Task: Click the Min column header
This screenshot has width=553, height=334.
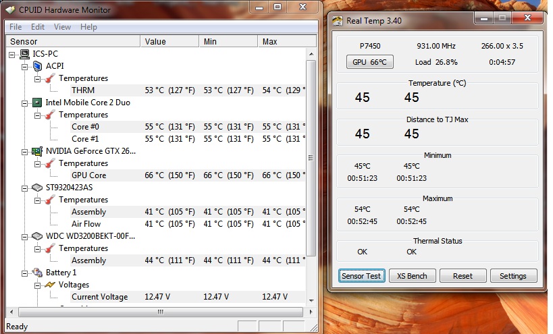Action: [228, 41]
